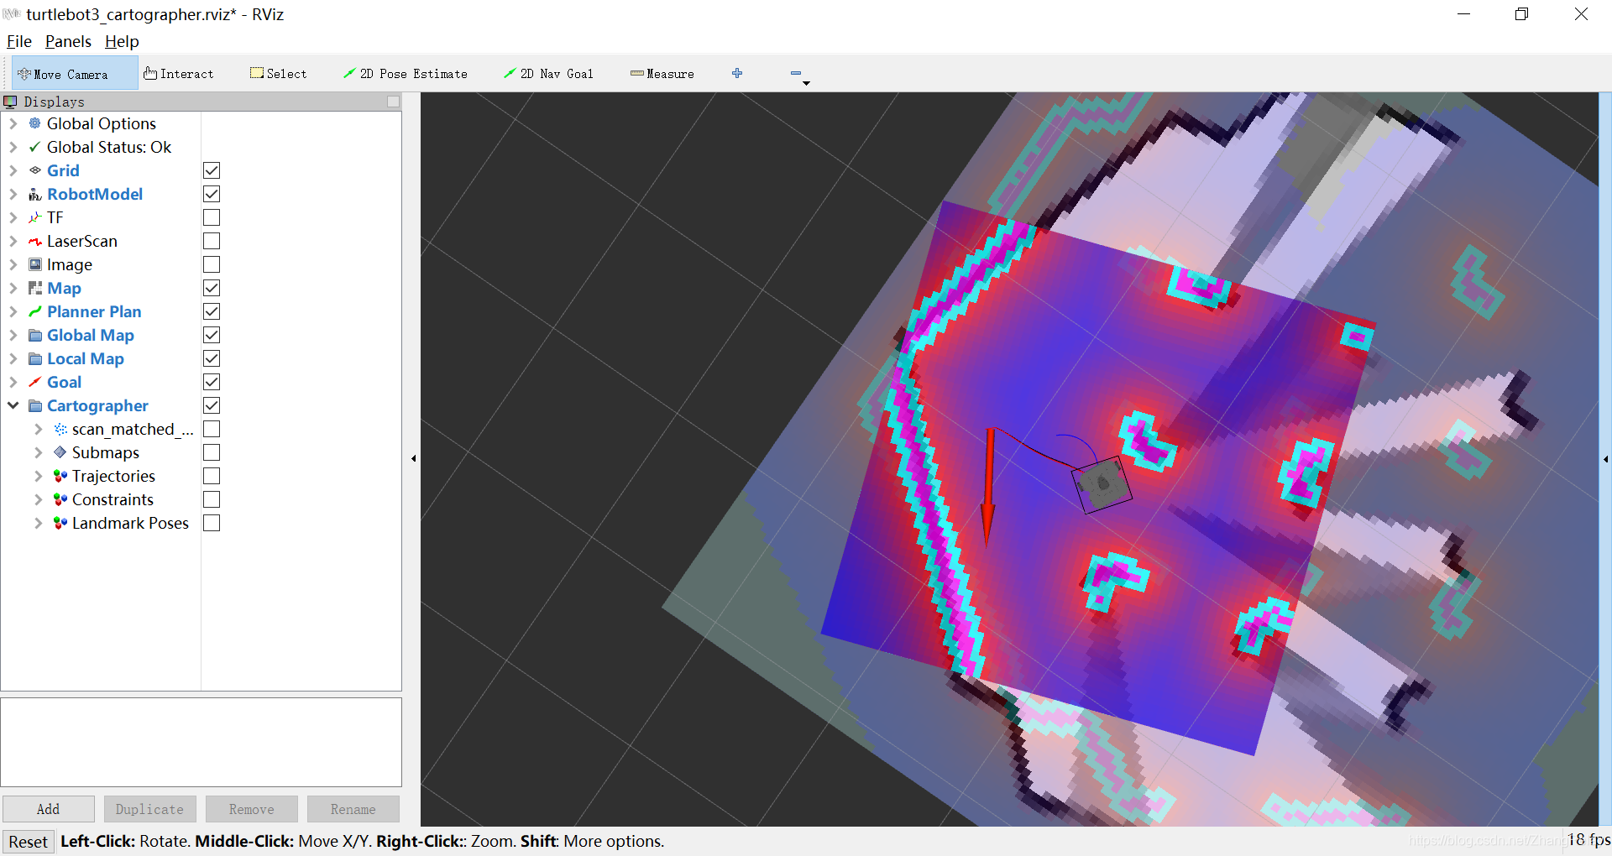Open the Help menu
1612x856 pixels.
[x=122, y=41]
